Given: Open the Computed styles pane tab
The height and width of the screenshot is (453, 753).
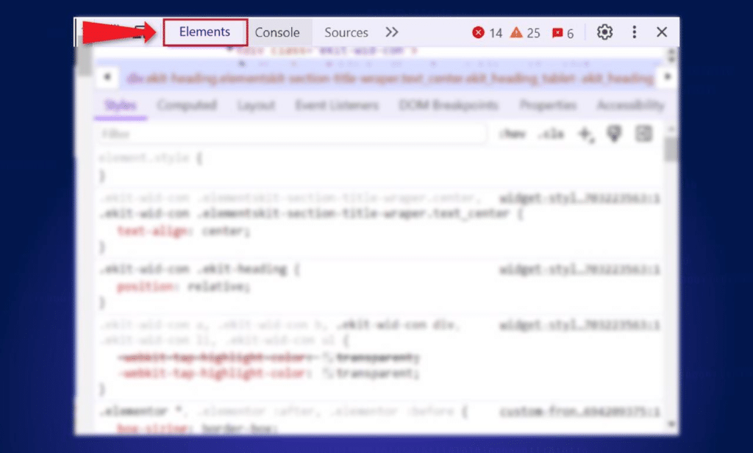Looking at the screenshot, I should (x=187, y=105).
